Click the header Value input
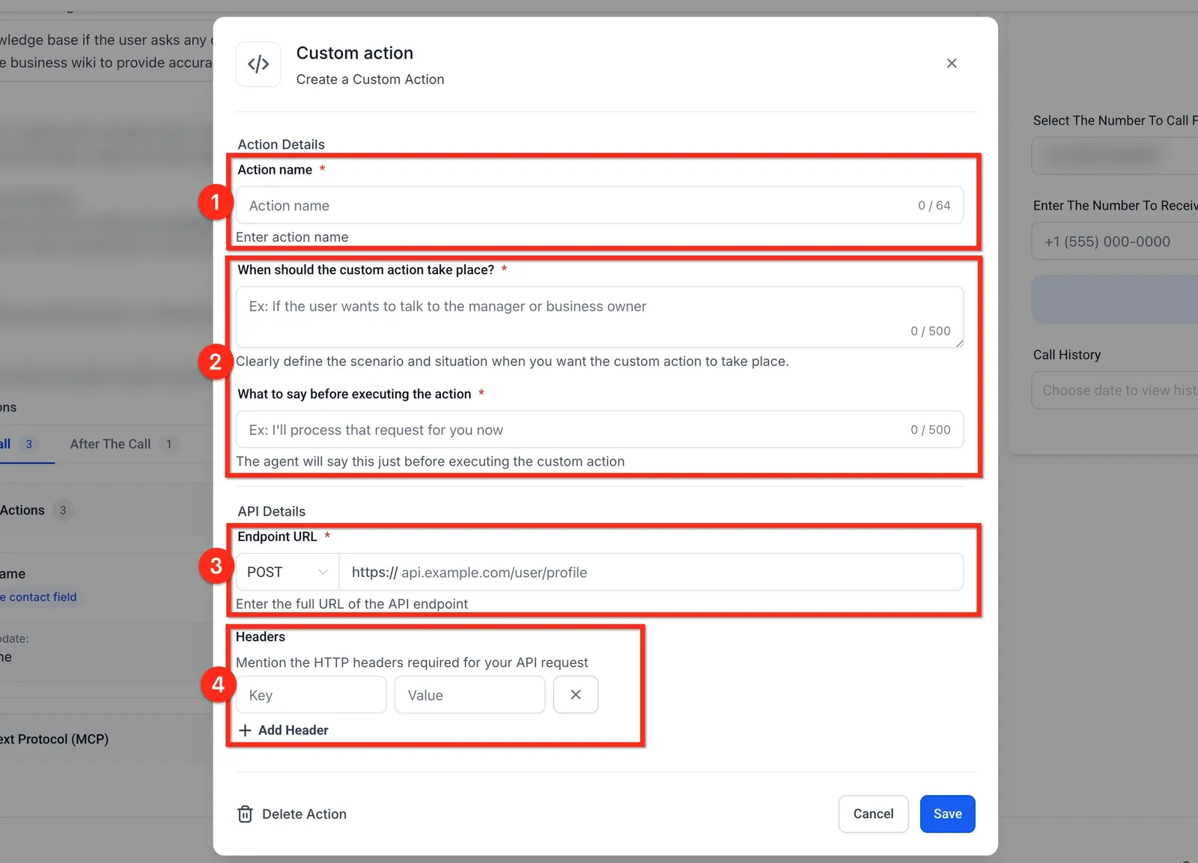Viewport: 1198px width, 863px height. tap(470, 695)
